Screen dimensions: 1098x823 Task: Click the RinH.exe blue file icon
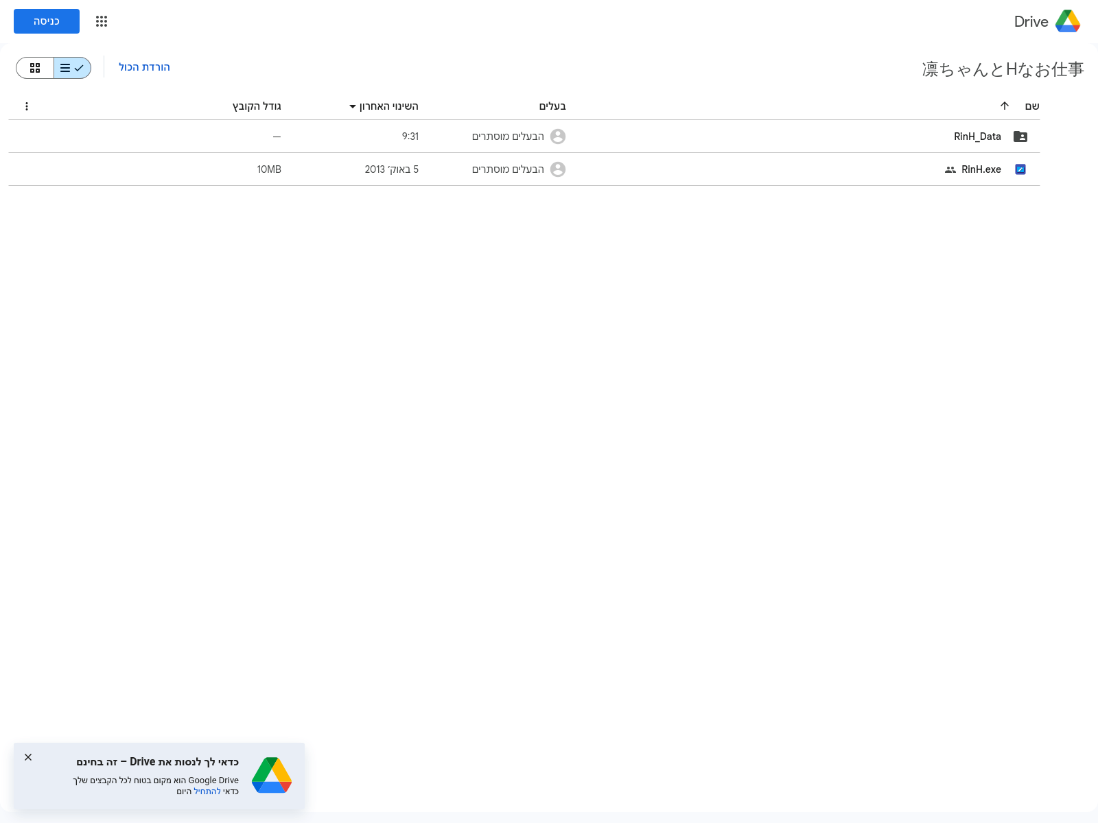[1020, 169]
